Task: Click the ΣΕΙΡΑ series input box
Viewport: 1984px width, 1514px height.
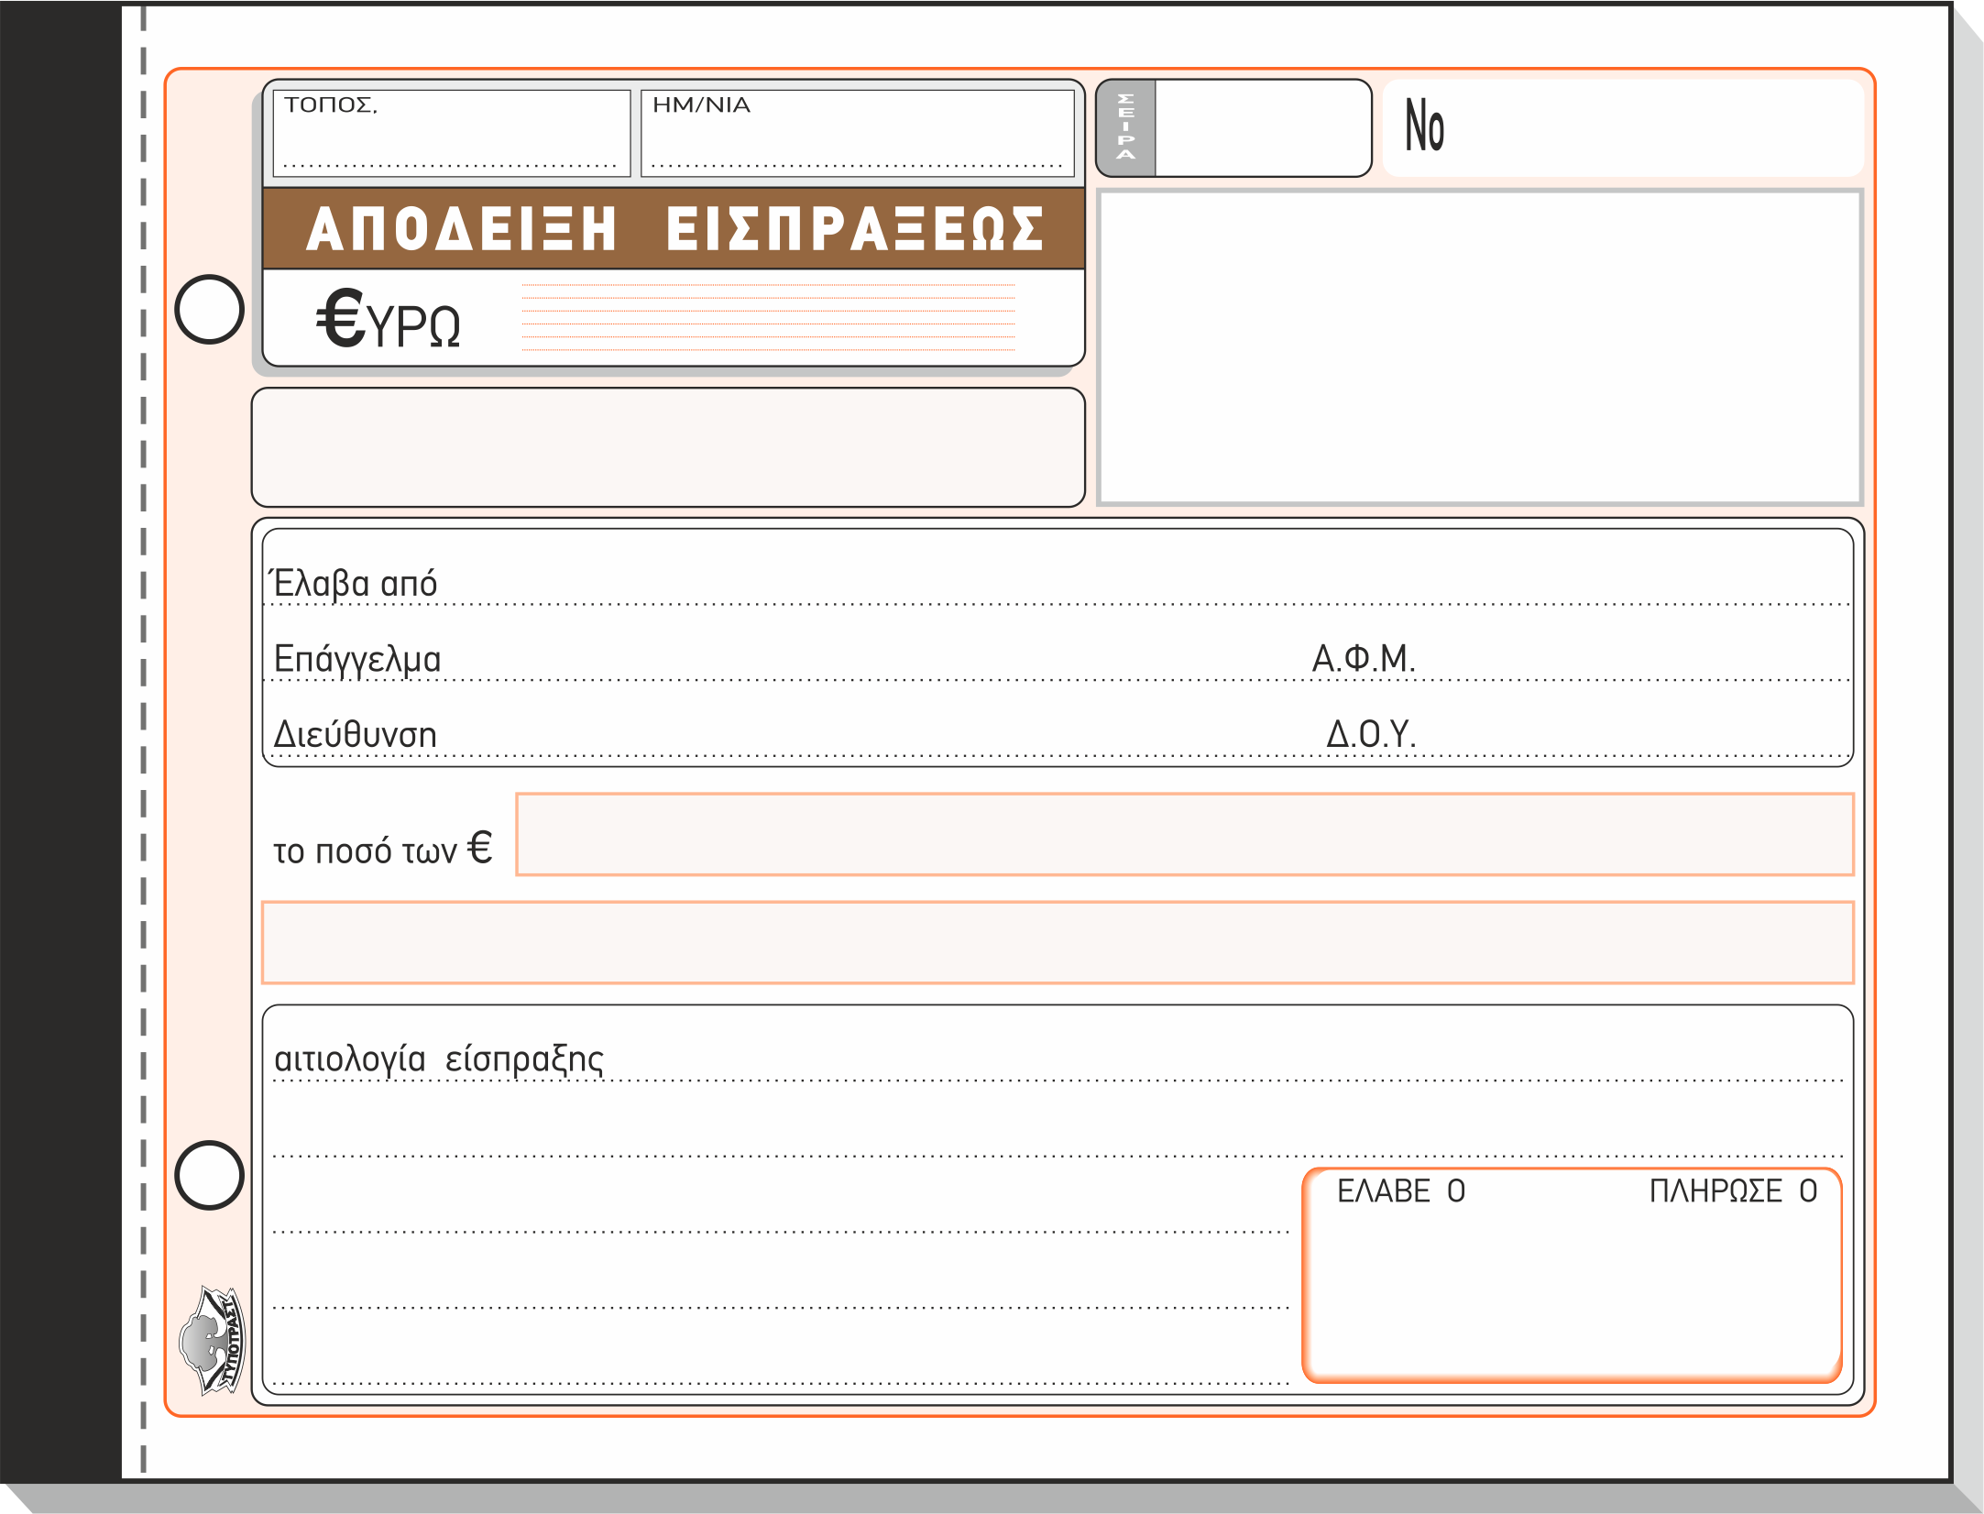Action: pyautogui.click(x=1262, y=127)
